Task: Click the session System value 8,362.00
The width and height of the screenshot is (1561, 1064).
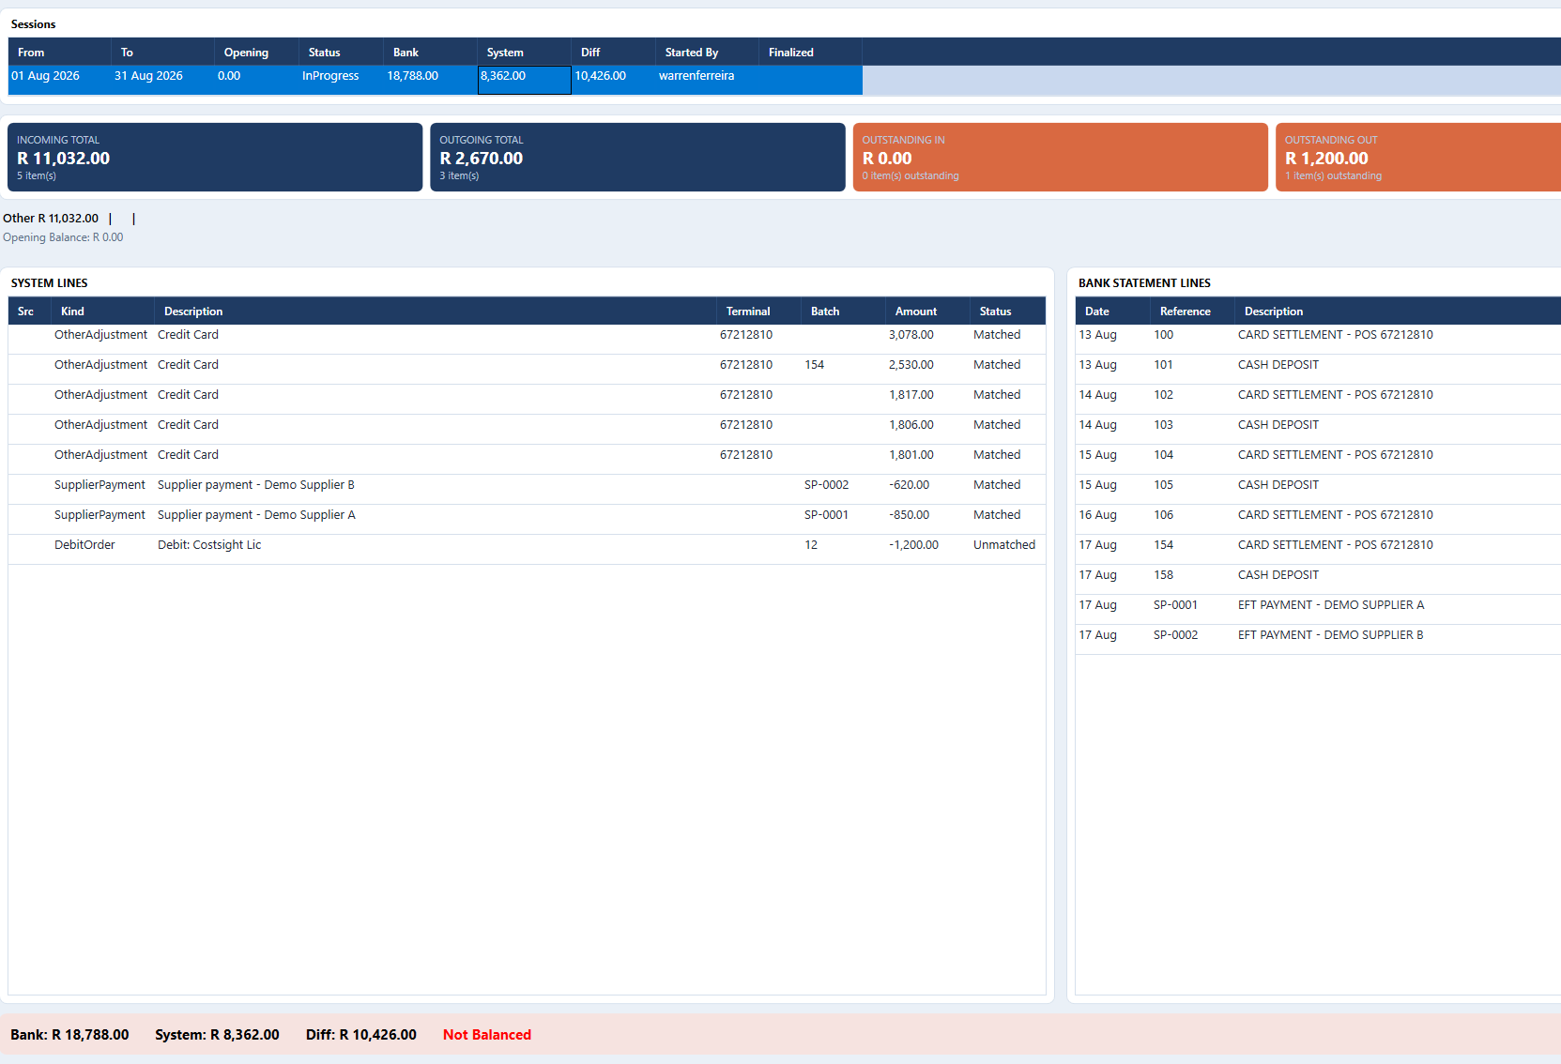Action: pyautogui.click(x=524, y=80)
